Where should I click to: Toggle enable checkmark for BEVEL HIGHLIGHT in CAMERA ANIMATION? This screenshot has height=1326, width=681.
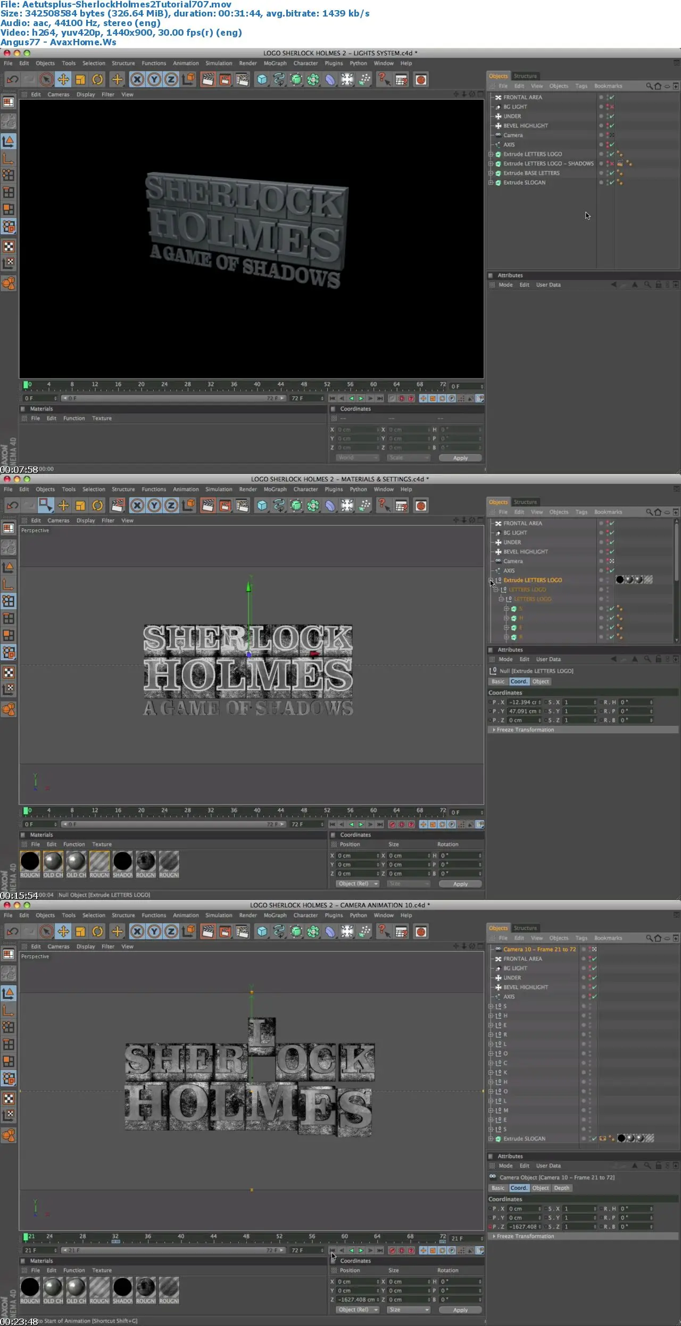594,987
